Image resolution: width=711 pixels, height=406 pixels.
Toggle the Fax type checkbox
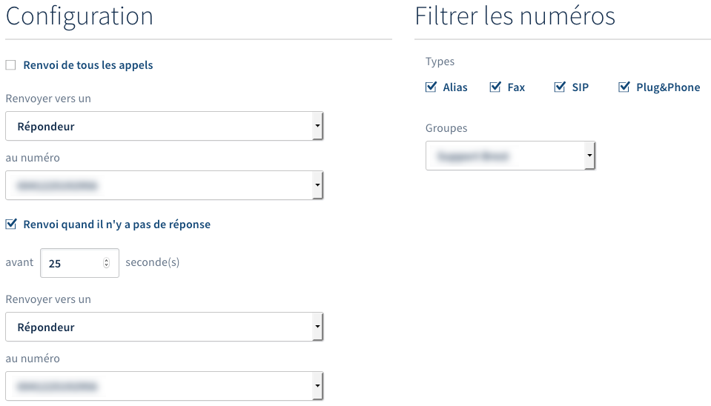coord(495,87)
